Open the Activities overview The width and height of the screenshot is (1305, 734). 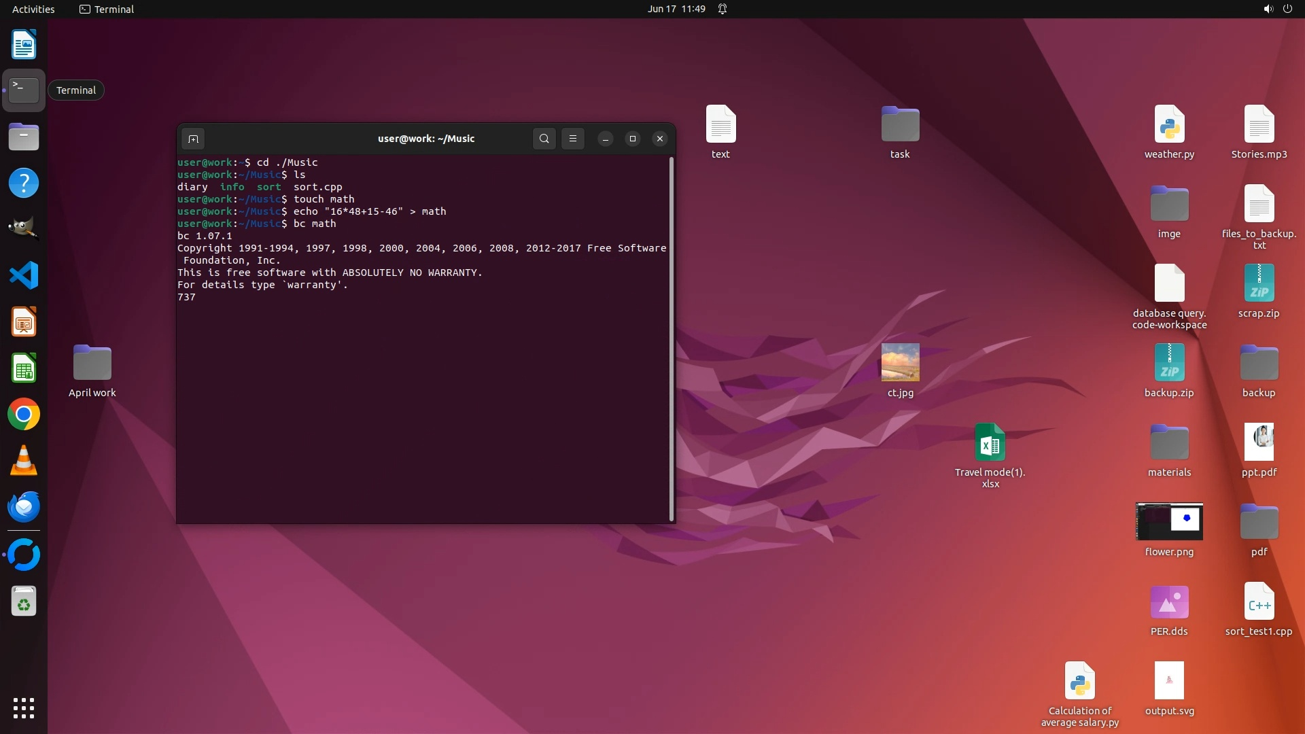tap(33, 9)
